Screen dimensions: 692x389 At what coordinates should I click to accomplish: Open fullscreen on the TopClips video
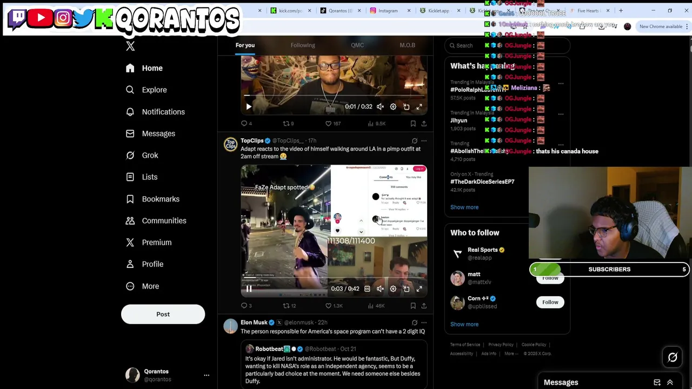point(419,289)
